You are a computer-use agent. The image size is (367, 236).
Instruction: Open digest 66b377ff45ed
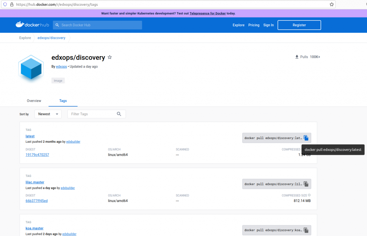pyautogui.click(x=37, y=201)
